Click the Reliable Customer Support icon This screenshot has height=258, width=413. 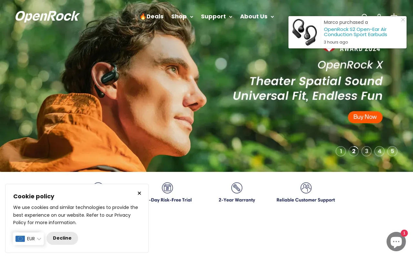(306, 188)
